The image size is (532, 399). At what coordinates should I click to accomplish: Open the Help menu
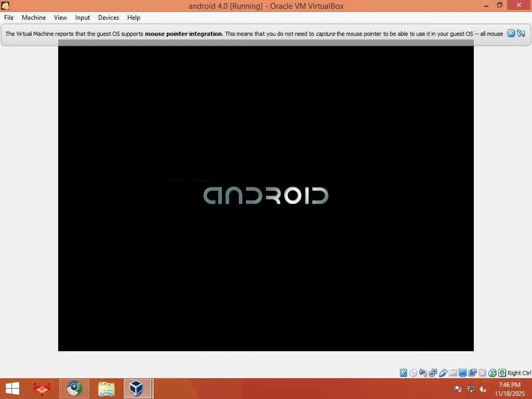(134, 18)
